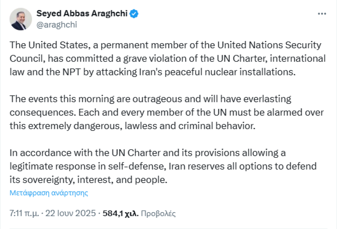Click the line starting 'this extremely dangerous'
Screen dimensions: 337x229
point(133,126)
